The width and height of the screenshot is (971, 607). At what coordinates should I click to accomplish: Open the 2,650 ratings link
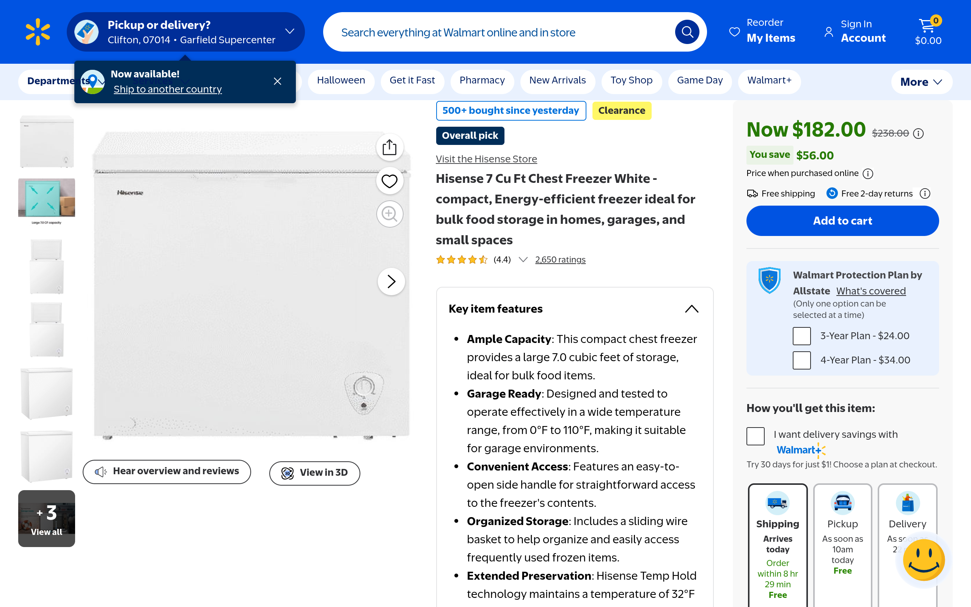click(560, 260)
